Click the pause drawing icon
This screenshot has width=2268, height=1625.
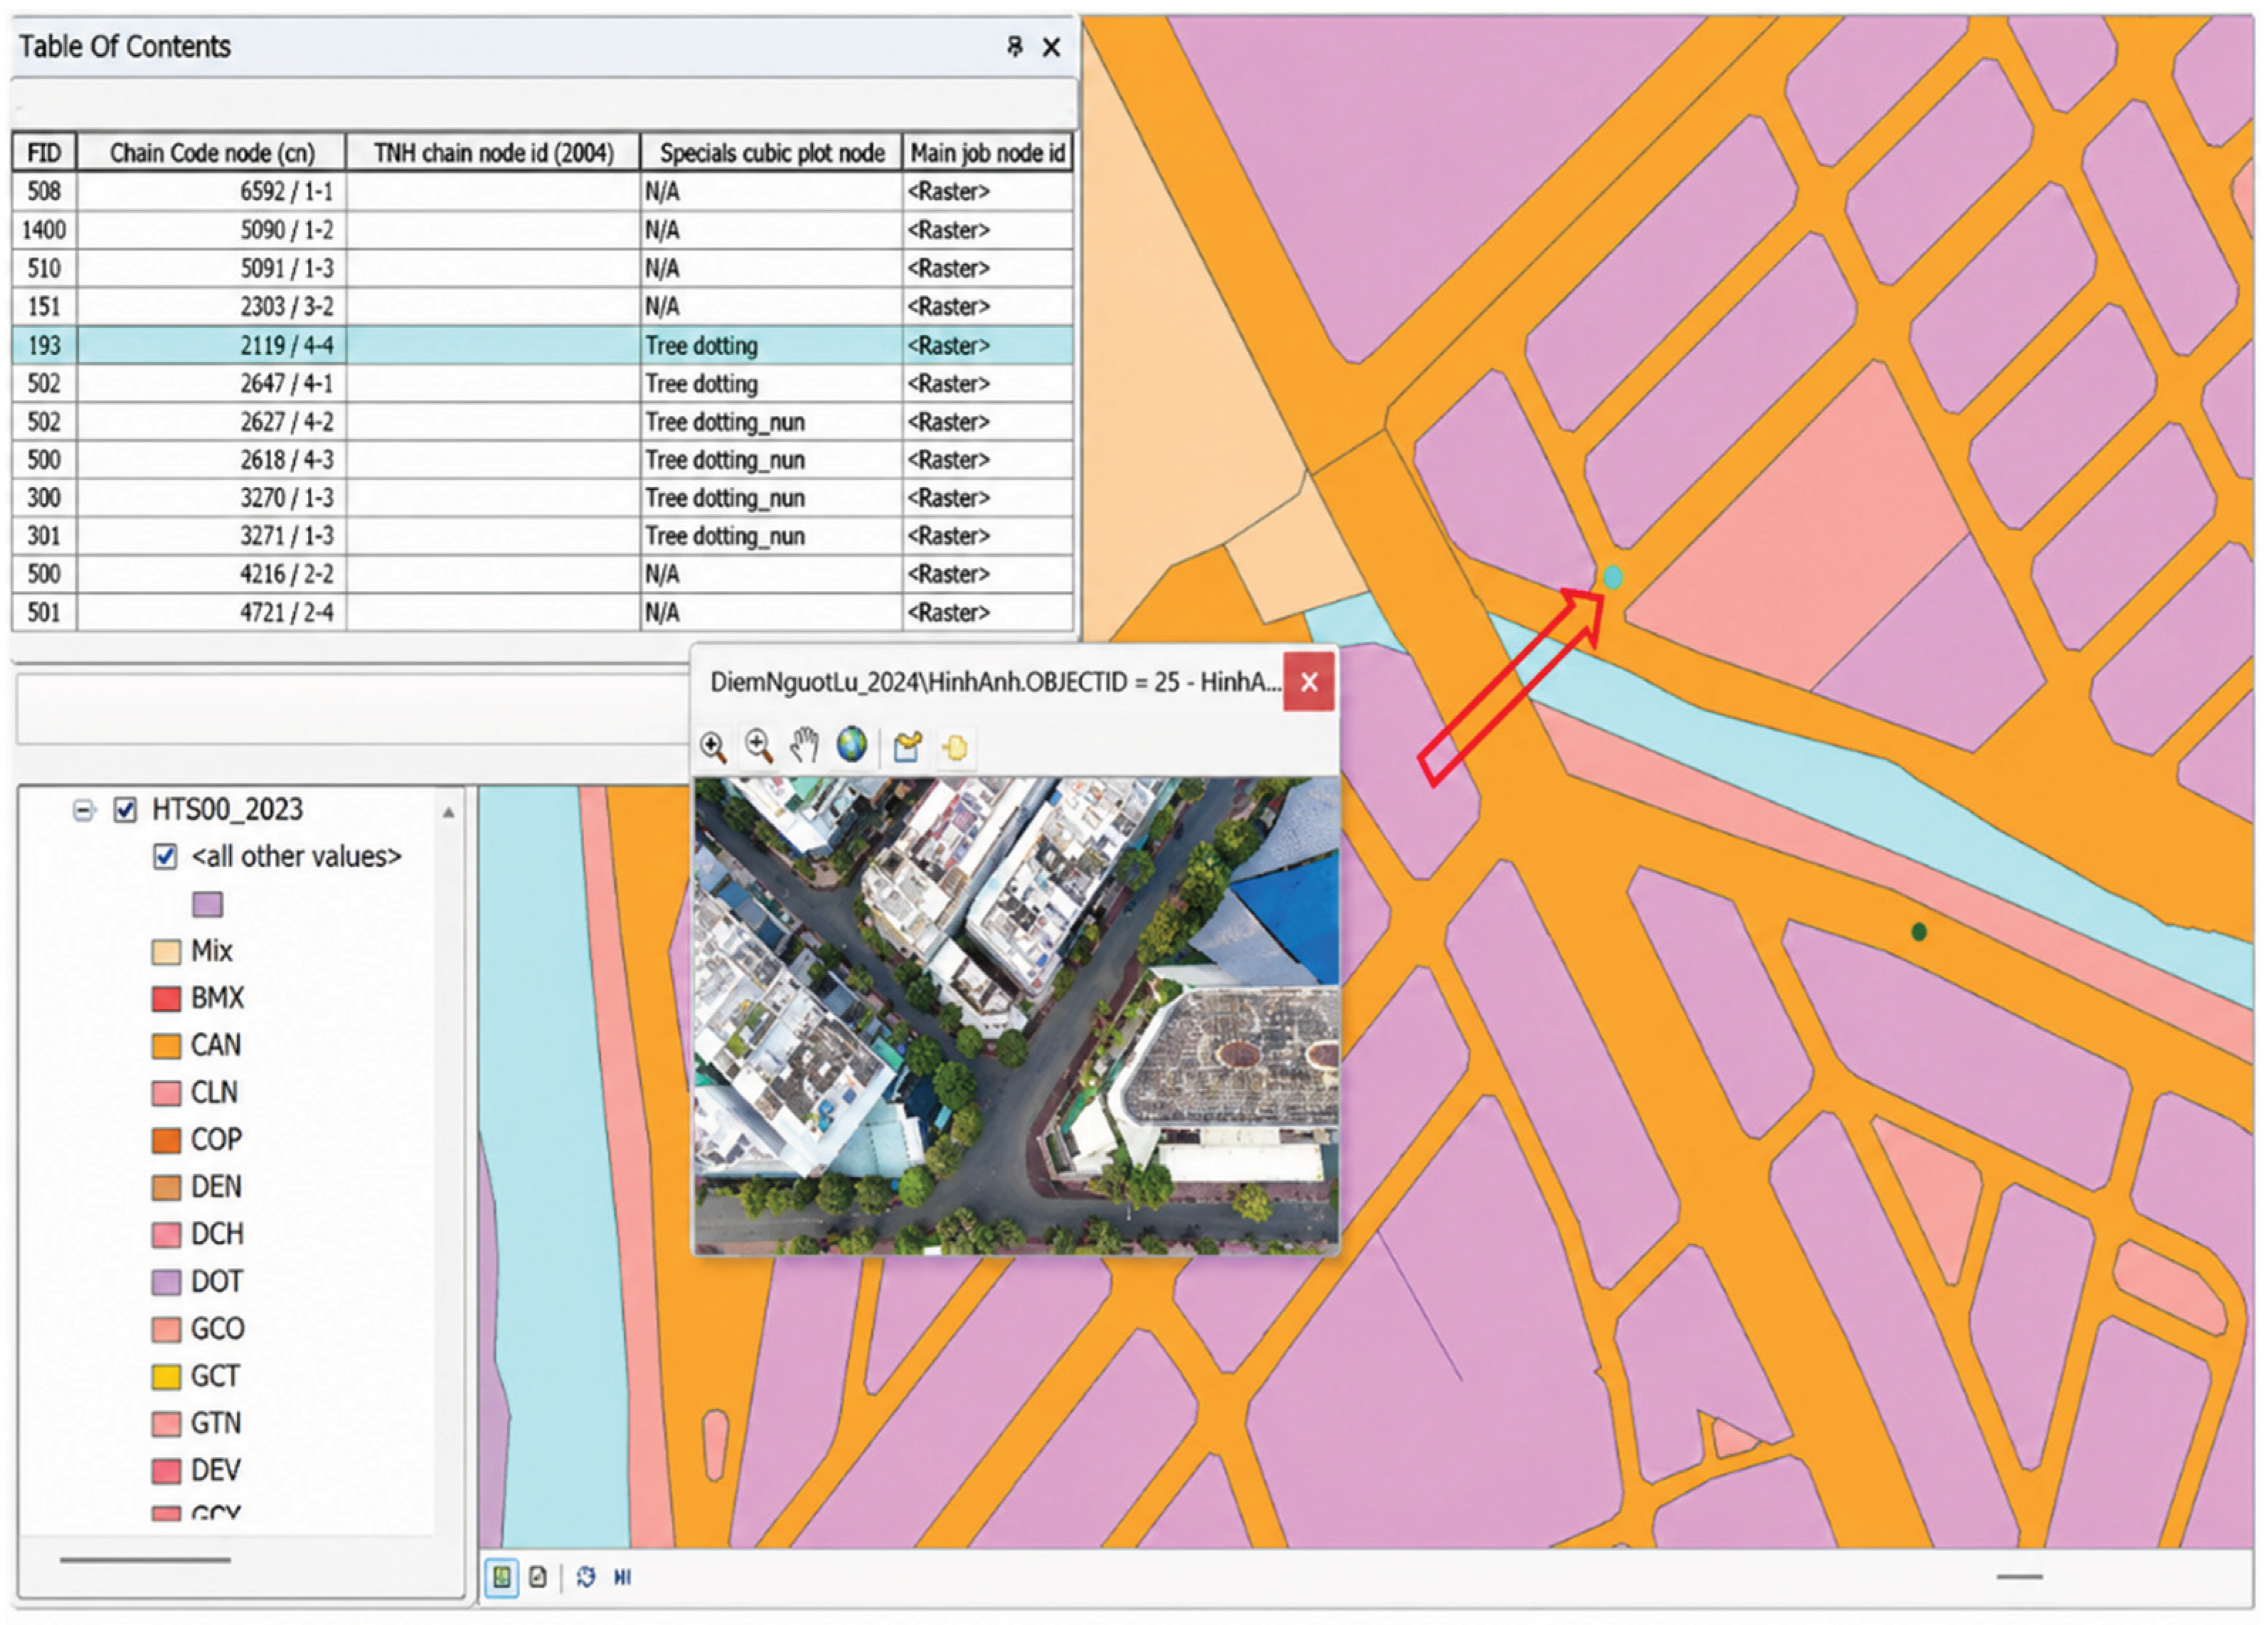coord(622,1577)
